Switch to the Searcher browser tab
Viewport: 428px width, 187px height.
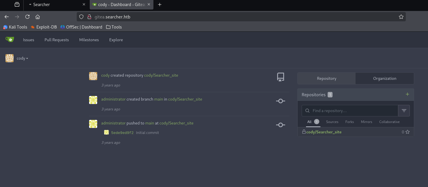point(55,5)
